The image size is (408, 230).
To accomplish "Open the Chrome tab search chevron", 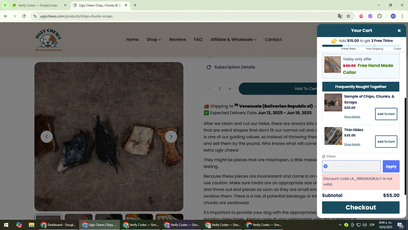I will [x=5, y=5].
